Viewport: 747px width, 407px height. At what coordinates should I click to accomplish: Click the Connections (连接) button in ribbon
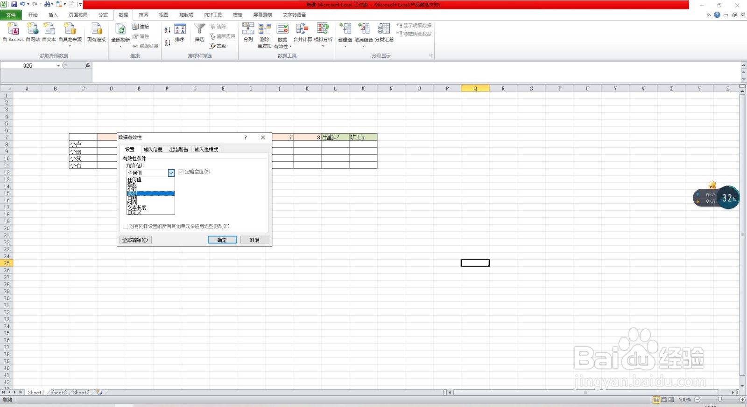[x=141, y=27]
